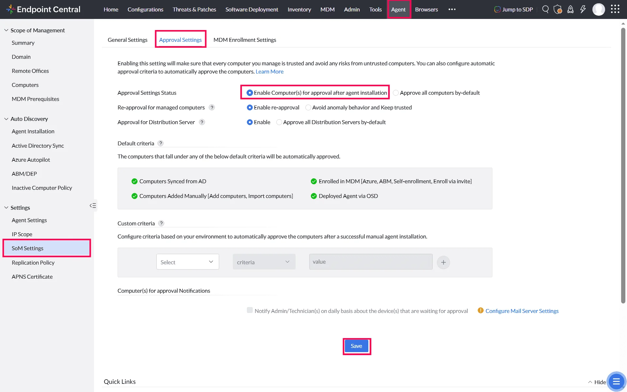
Task: Open SoM Settings in sidebar
Action: tap(47, 248)
